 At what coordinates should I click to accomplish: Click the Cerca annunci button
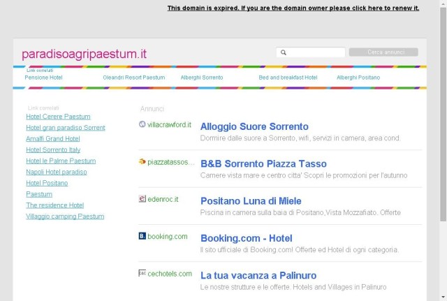383,52
